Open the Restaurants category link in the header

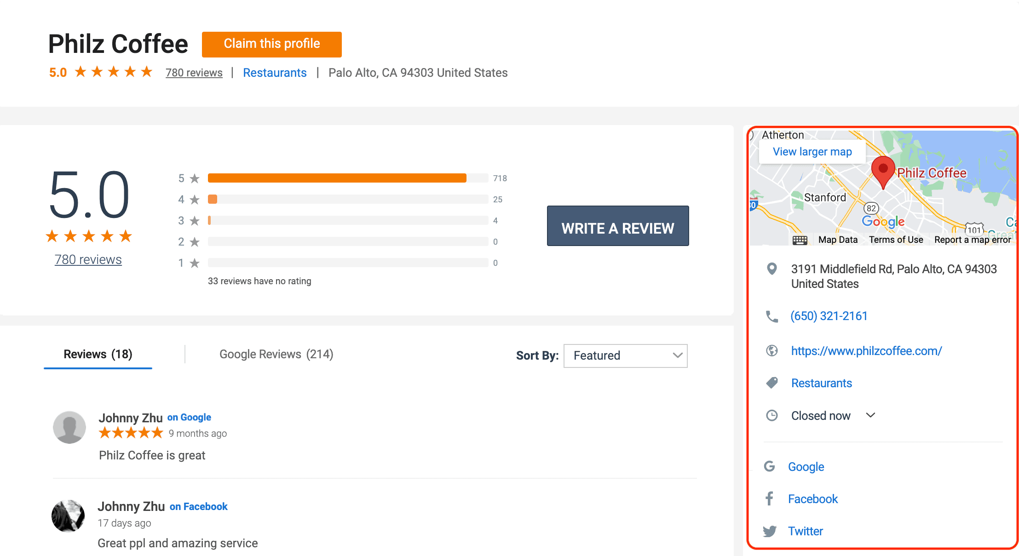click(x=275, y=73)
